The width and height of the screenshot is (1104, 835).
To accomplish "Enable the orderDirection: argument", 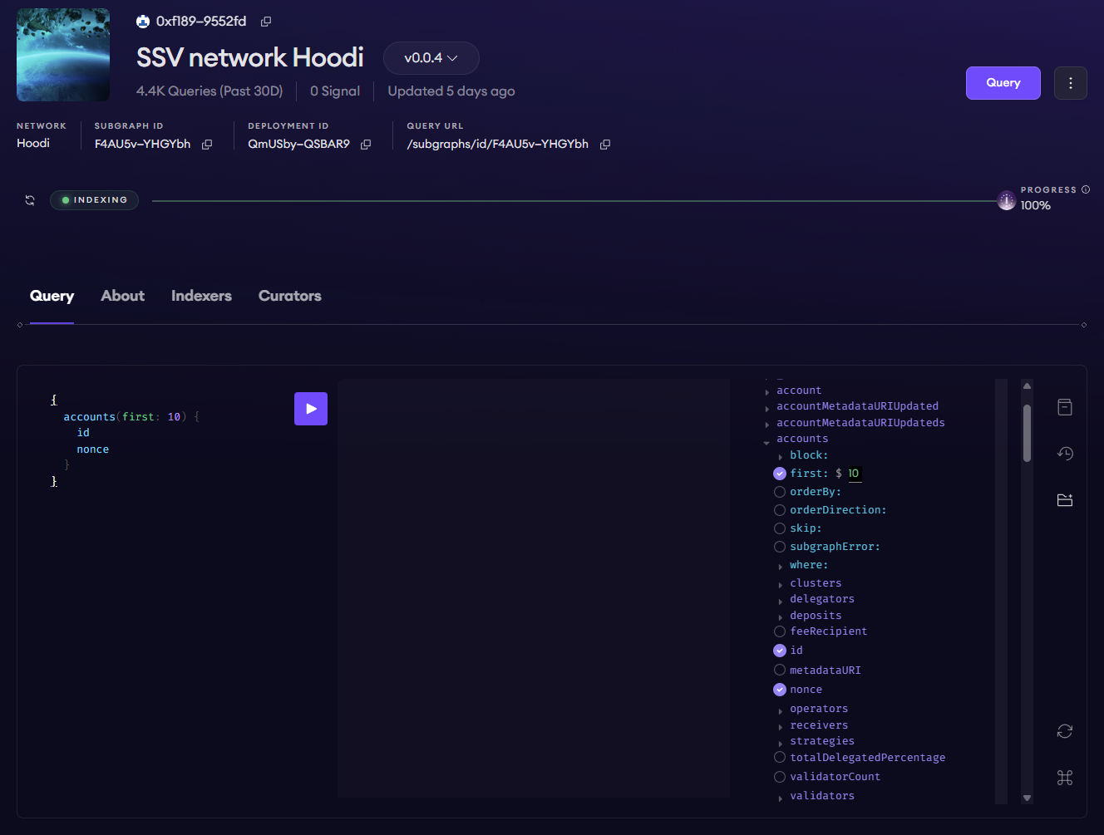I will point(780,510).
